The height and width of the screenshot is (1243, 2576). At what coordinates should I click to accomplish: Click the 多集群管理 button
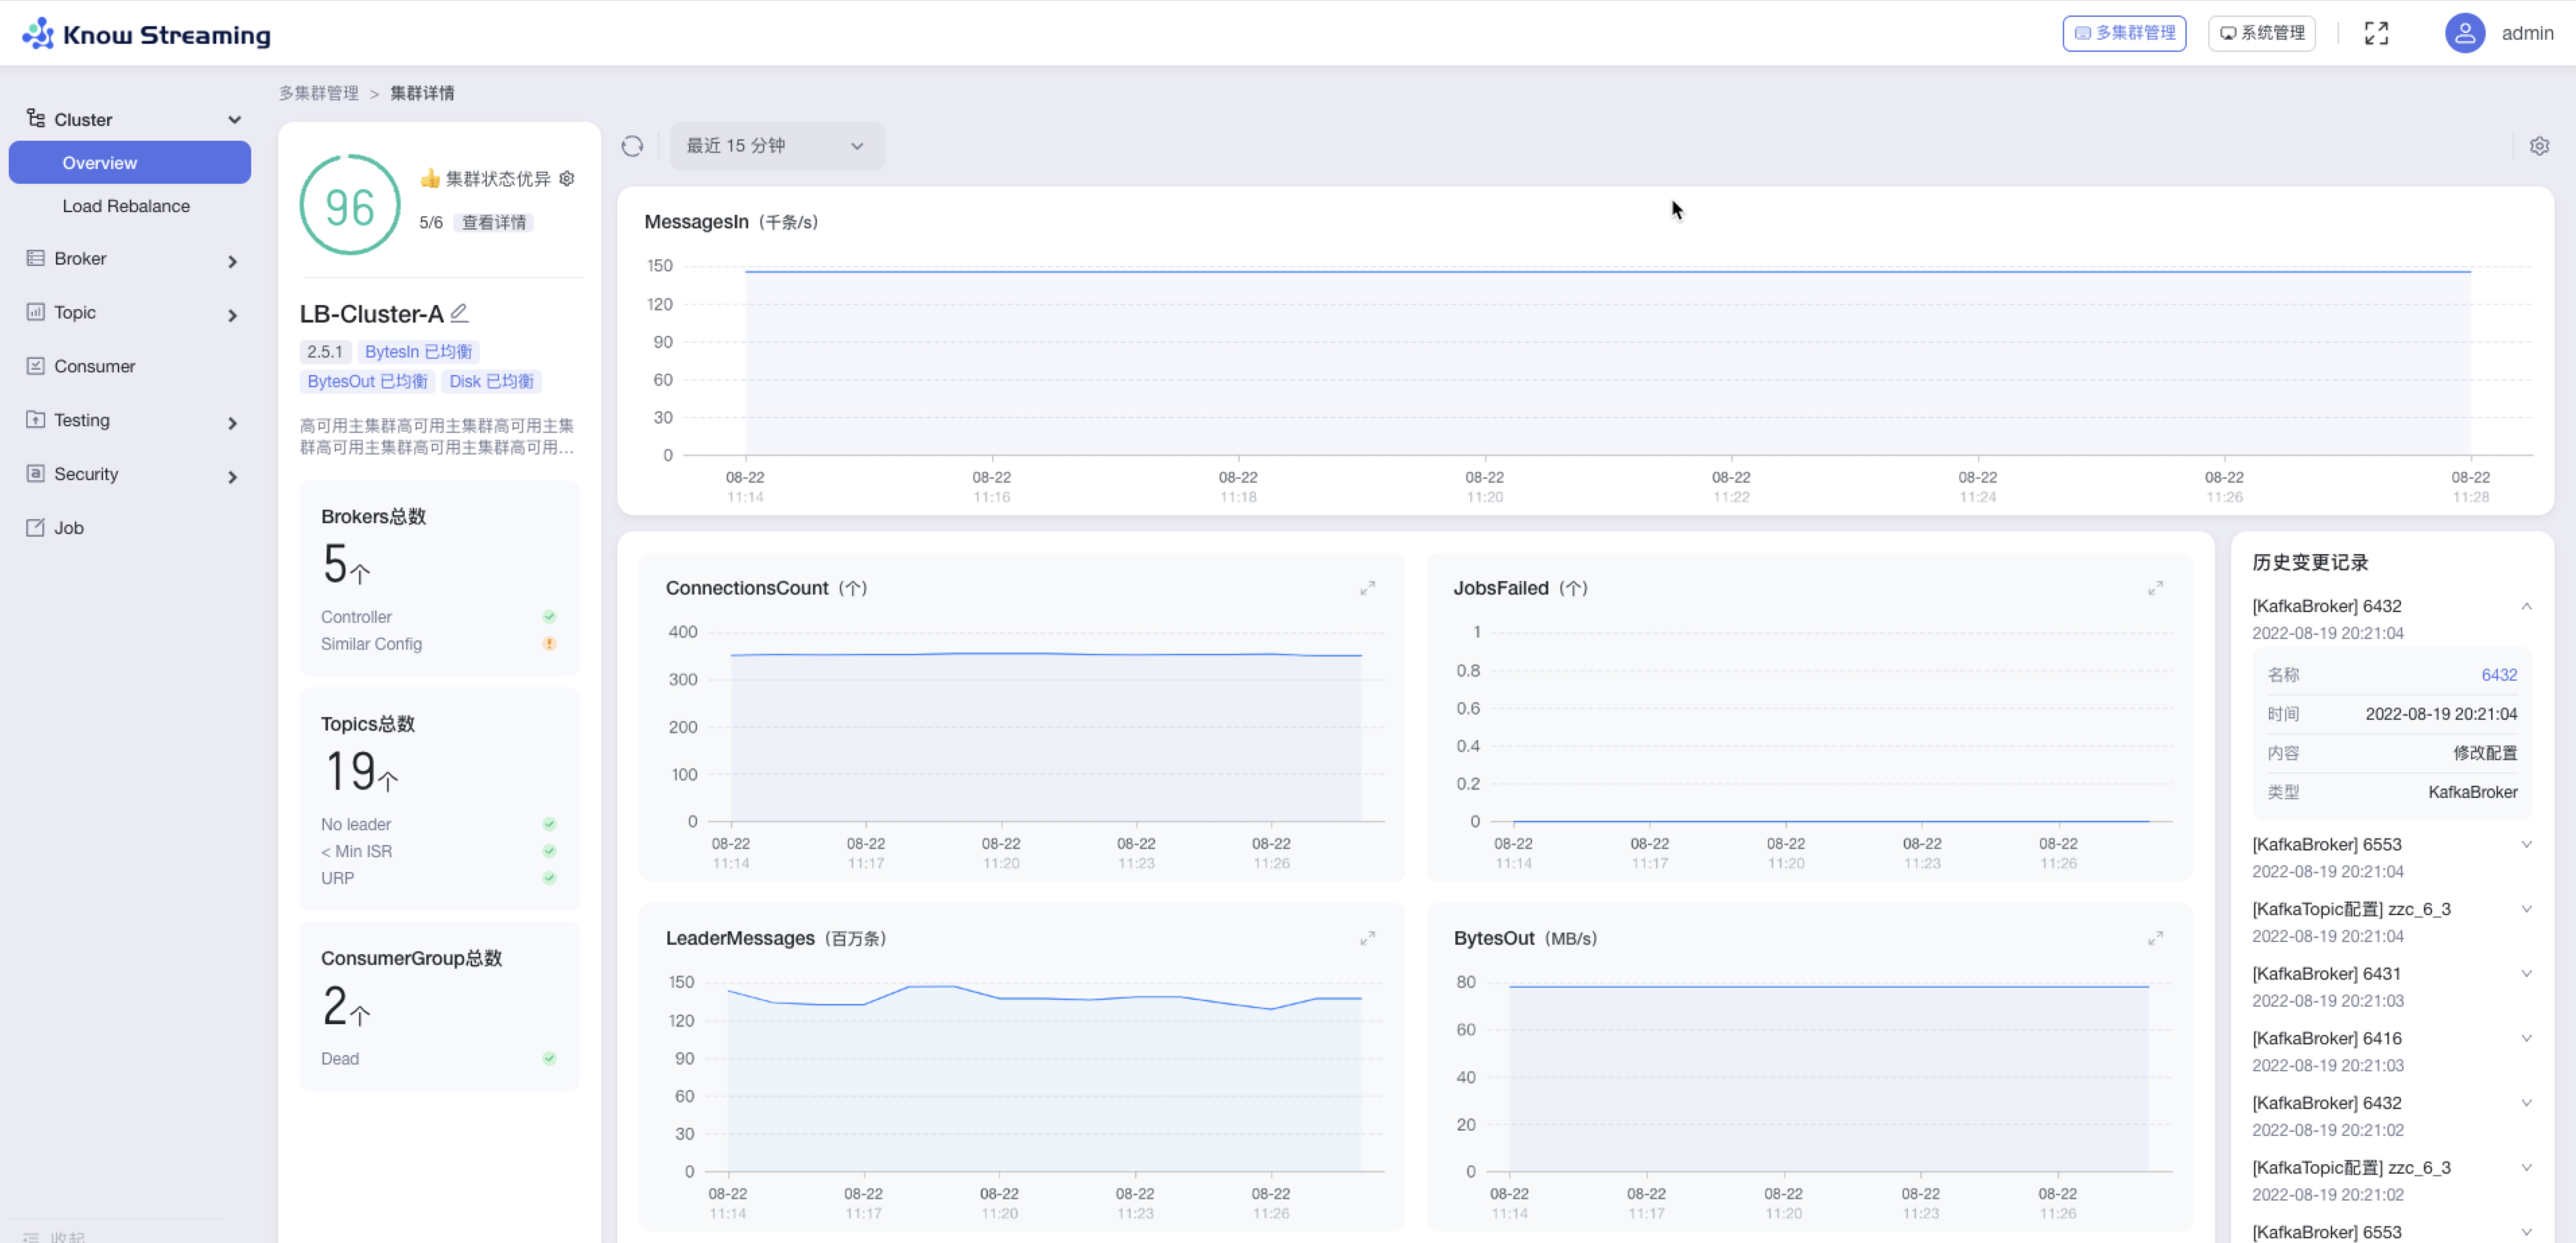(x=2124, y=33)
